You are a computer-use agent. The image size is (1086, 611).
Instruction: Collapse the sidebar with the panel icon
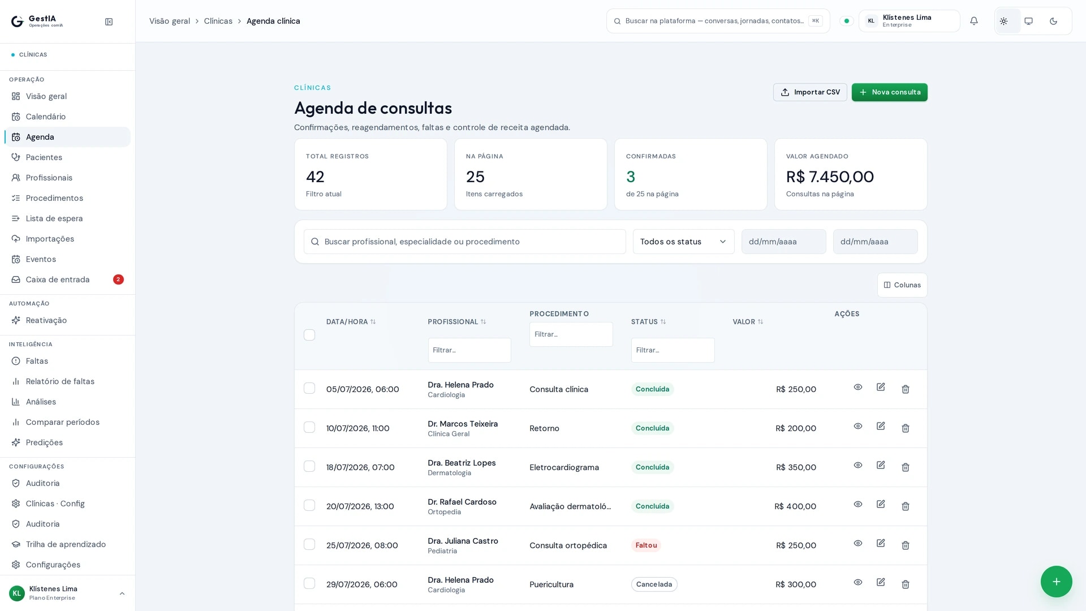click(109, 21)
